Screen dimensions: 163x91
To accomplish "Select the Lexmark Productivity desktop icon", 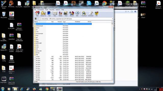I will pos(11,16).
